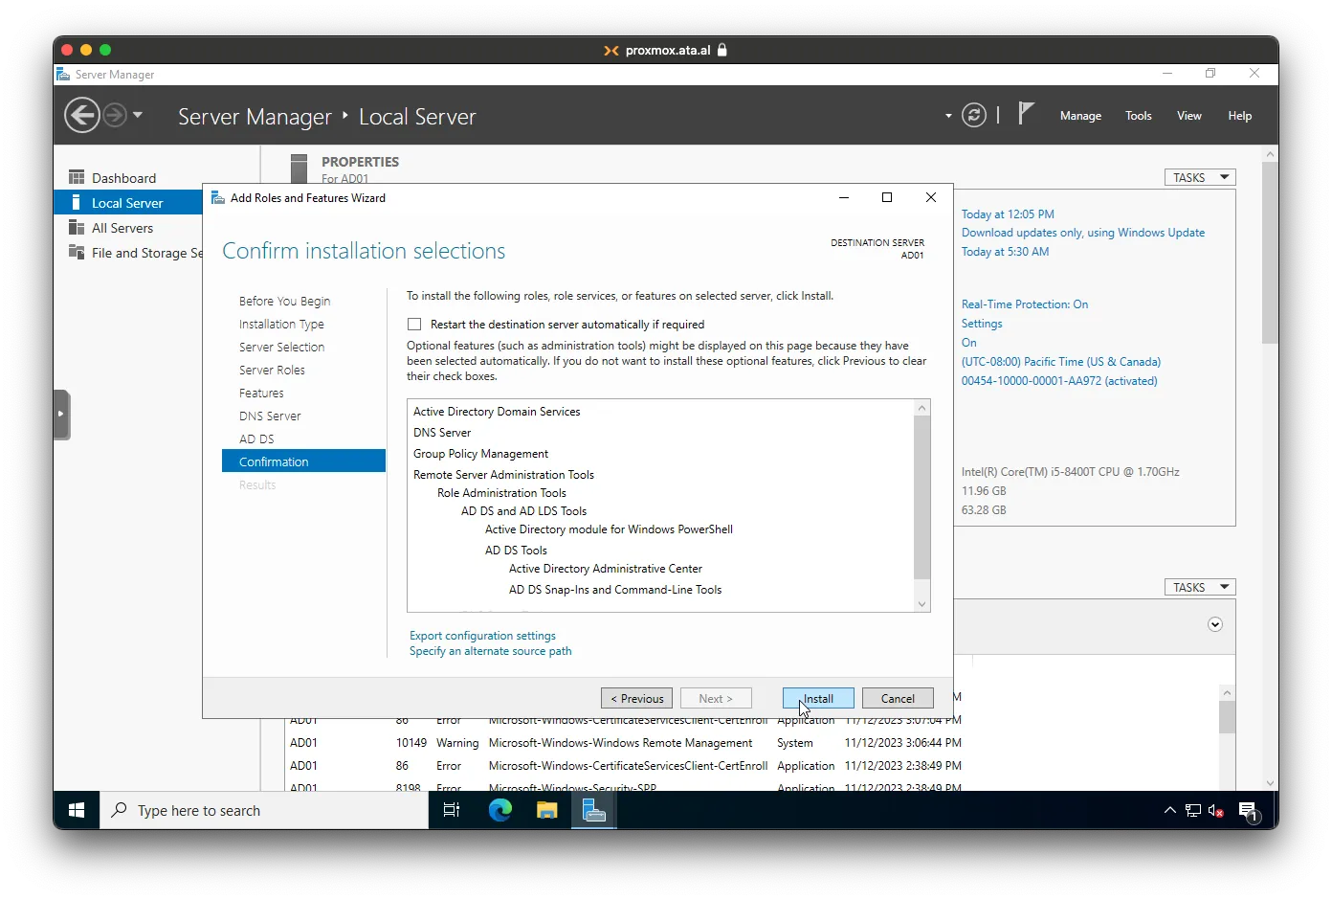The image size is (1332, 900).
Task: Go to Server Selection wizard step
Action: (281, 347)
